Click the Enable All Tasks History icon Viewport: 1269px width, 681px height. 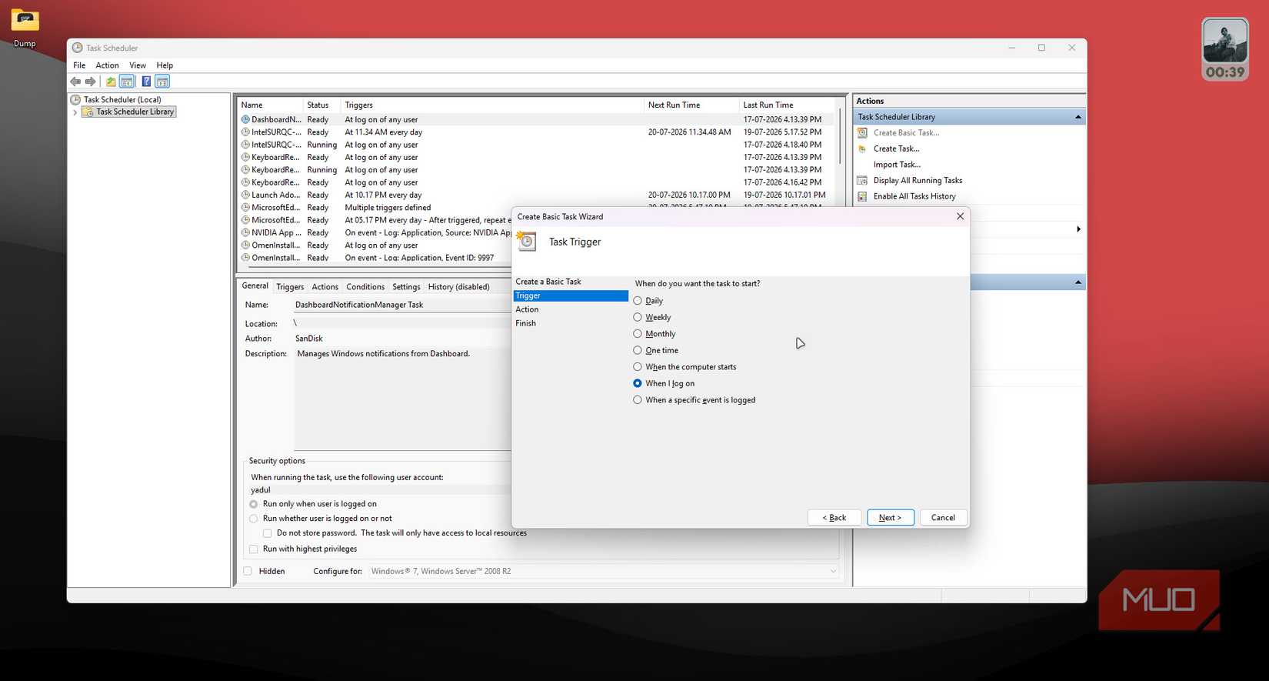tap(862, 196)
